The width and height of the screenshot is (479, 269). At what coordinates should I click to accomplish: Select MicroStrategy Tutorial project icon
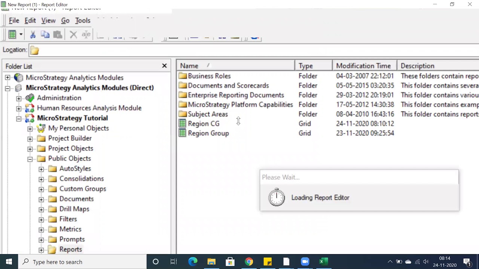point(30,118)
